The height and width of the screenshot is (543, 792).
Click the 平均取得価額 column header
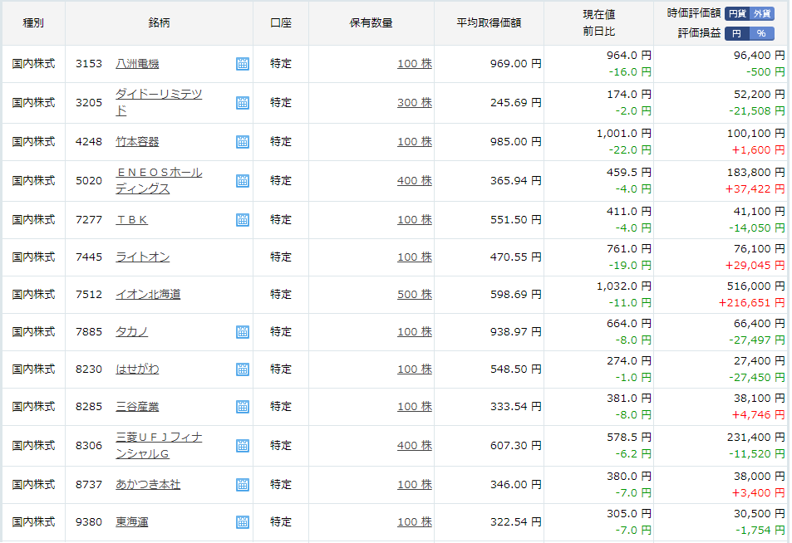click(x=489, y=22)
